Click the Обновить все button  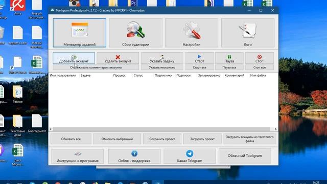coord(71,139)
